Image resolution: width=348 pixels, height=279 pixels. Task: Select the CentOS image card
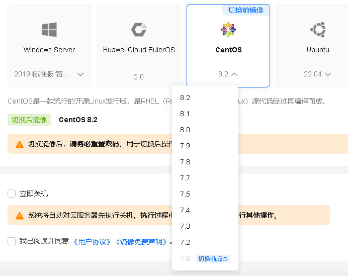point(228,46)
